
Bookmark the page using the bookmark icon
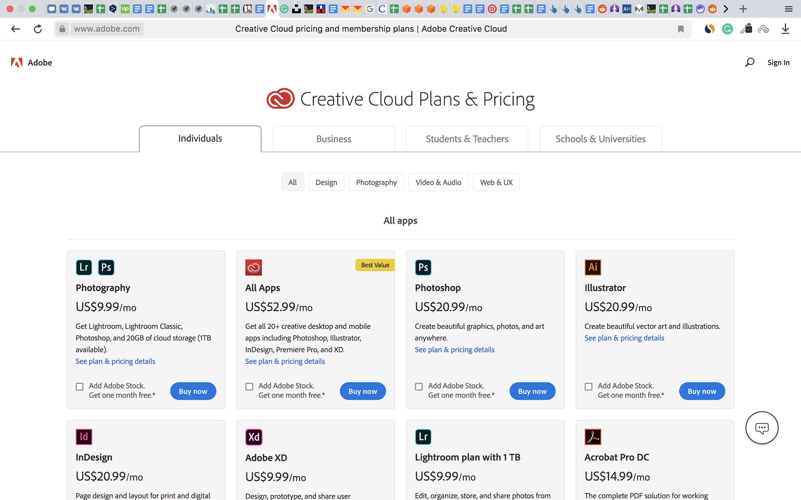pyautogui.click(x=681, y=29)
